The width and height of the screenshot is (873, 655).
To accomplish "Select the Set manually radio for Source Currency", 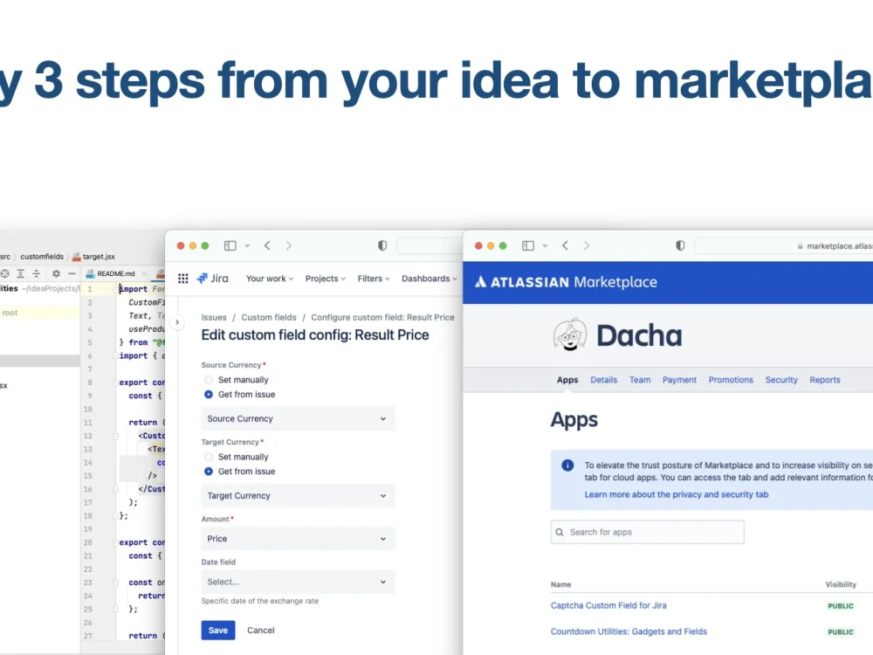I will click(208, 379).
